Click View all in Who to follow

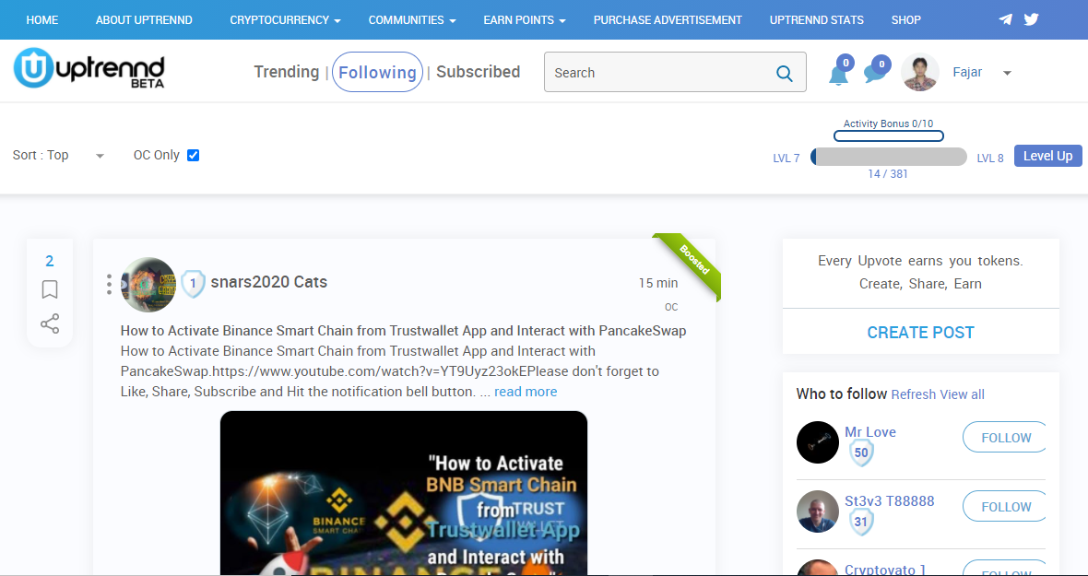click(962, 394)
